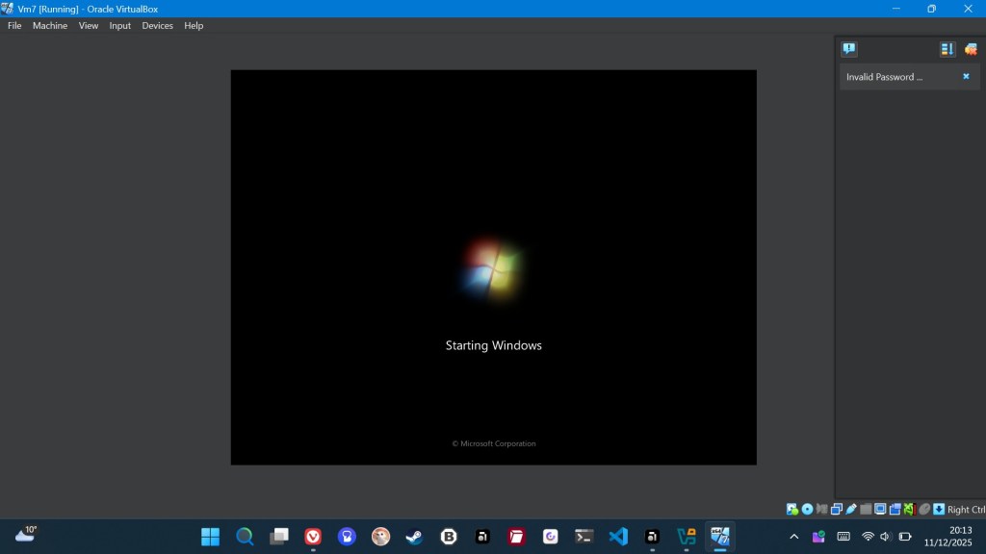986x554 pixels.
Task: Select the running Vm7 VirtualBox taskbar icon
Action: coord(720,537)
